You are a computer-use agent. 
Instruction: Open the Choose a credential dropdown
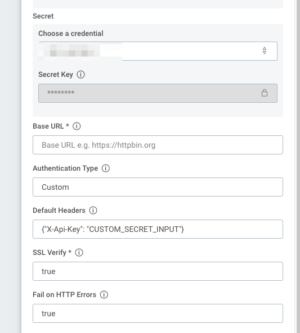[x=158, y=51]
